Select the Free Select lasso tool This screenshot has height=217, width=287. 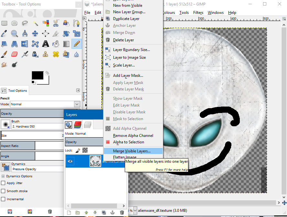click(x=25, y=23)
